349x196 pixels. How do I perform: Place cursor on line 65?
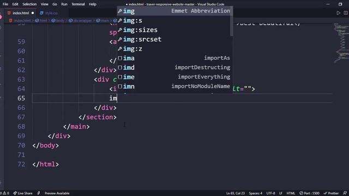click(182, 98)
